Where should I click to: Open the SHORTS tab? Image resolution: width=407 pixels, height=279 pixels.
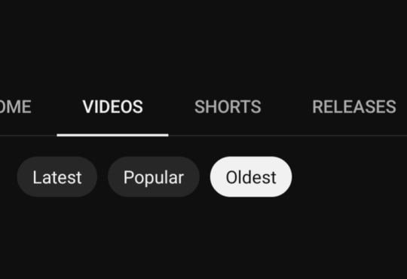click(228, 107)
